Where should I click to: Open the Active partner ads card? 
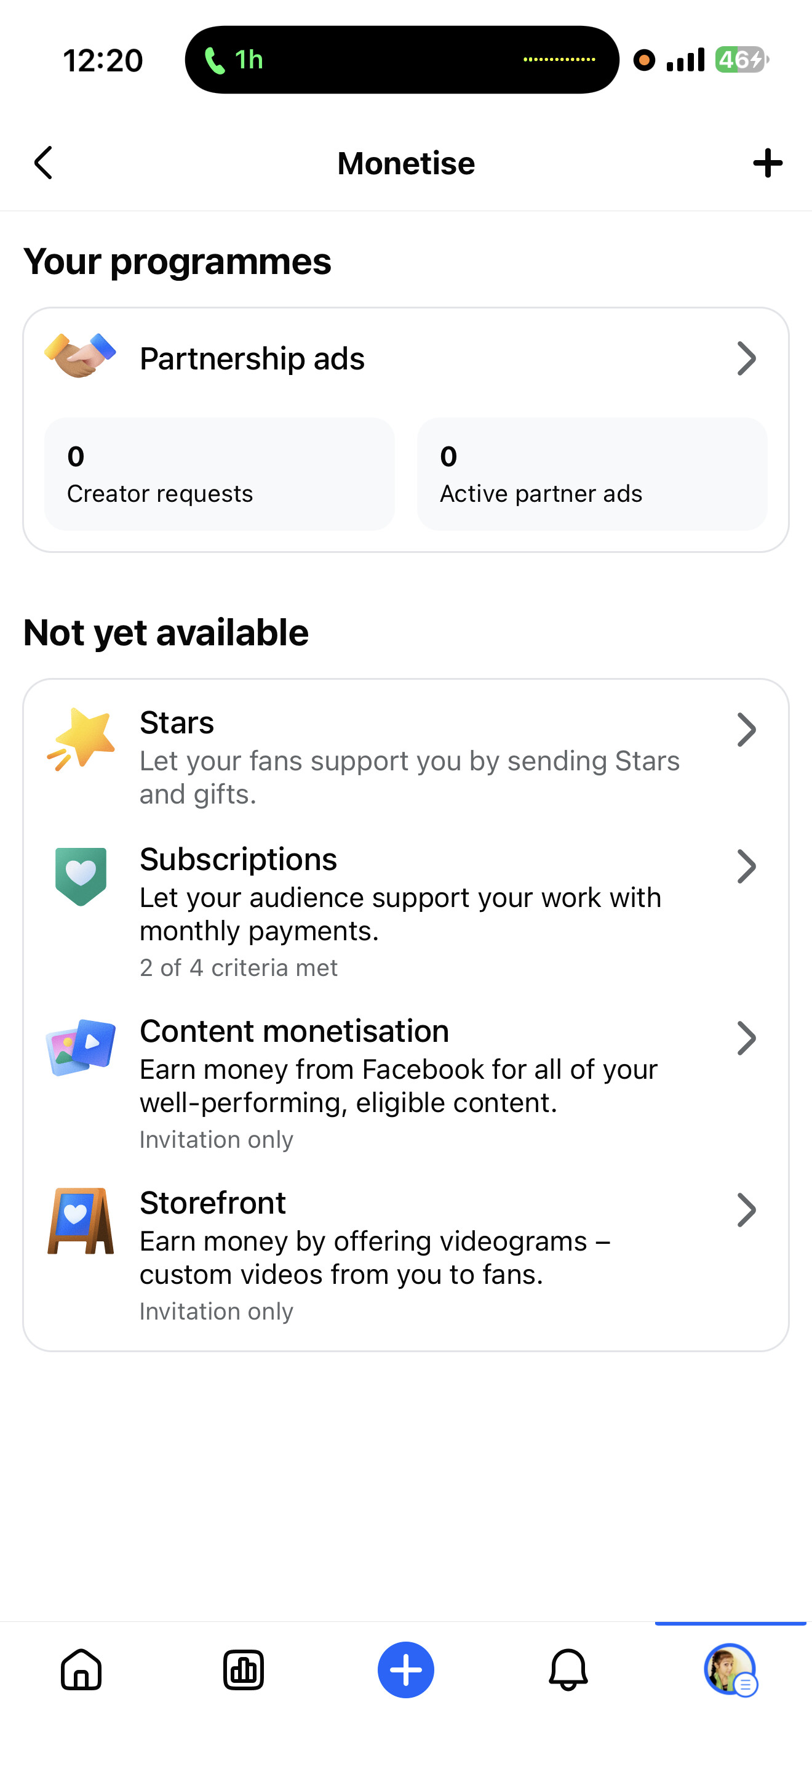[592, 474]
